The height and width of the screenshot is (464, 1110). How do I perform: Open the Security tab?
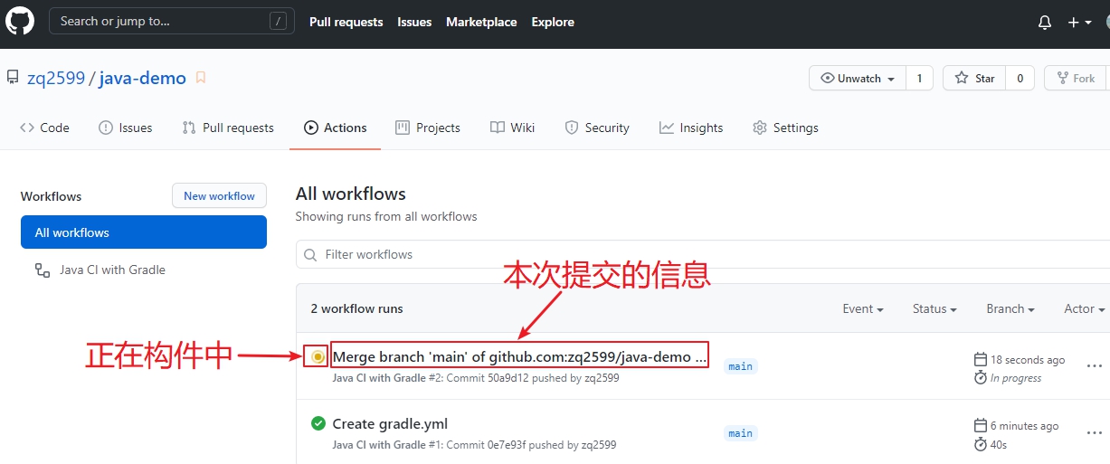(x=597, y=128)
